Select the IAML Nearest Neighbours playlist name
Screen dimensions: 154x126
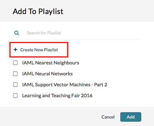[x=51, y=63]
